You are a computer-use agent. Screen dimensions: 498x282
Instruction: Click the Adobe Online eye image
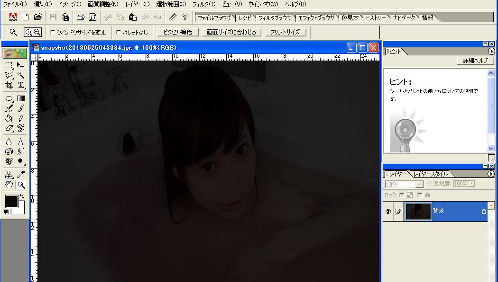[15, 53]
